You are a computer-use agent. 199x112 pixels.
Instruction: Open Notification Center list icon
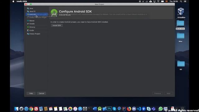pos(185,1)
